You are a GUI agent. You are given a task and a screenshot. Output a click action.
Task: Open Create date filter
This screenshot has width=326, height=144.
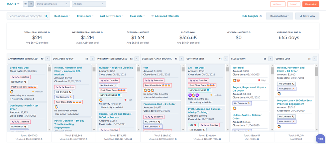point(85,16)
